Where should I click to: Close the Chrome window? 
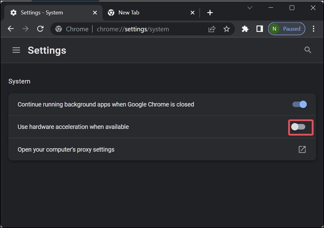point(313,8)
